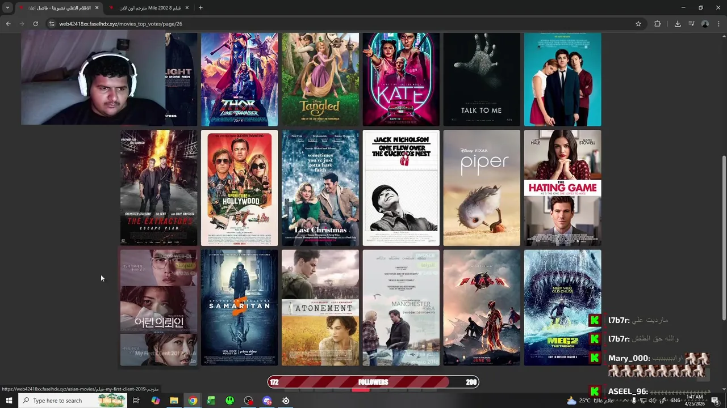Viewport: 727px width, 408px height.
Task: Open the Extractors Escape Plan poster
Action: click(158, 188)
